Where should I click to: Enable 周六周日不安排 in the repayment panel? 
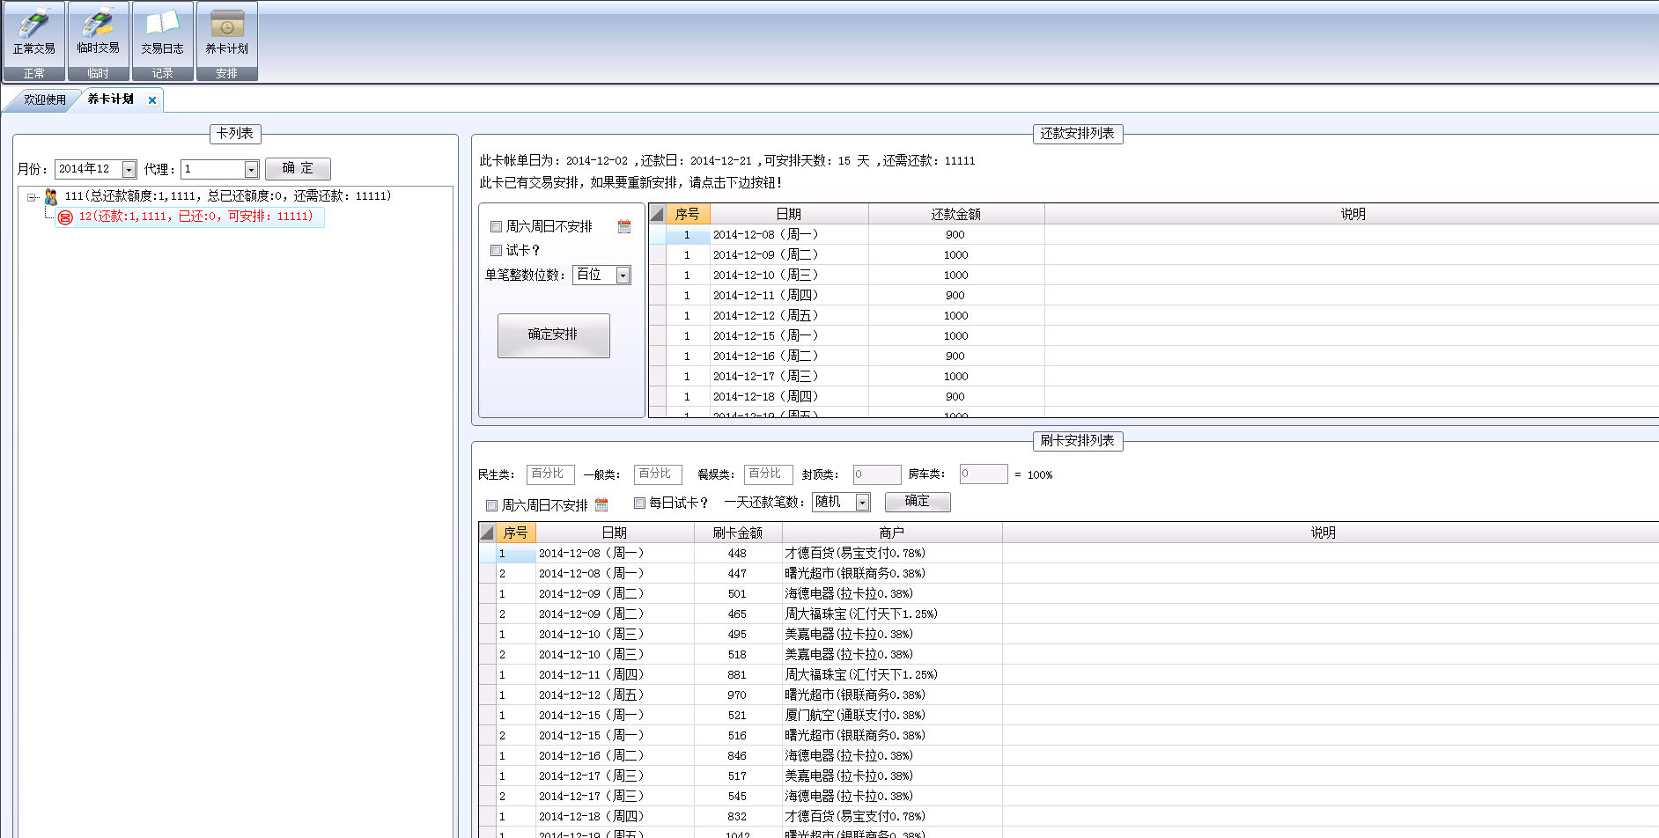click(496, 227)
